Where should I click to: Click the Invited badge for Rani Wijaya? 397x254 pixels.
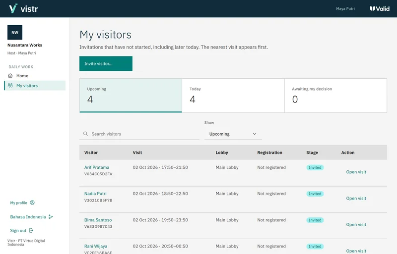[315, 247]
